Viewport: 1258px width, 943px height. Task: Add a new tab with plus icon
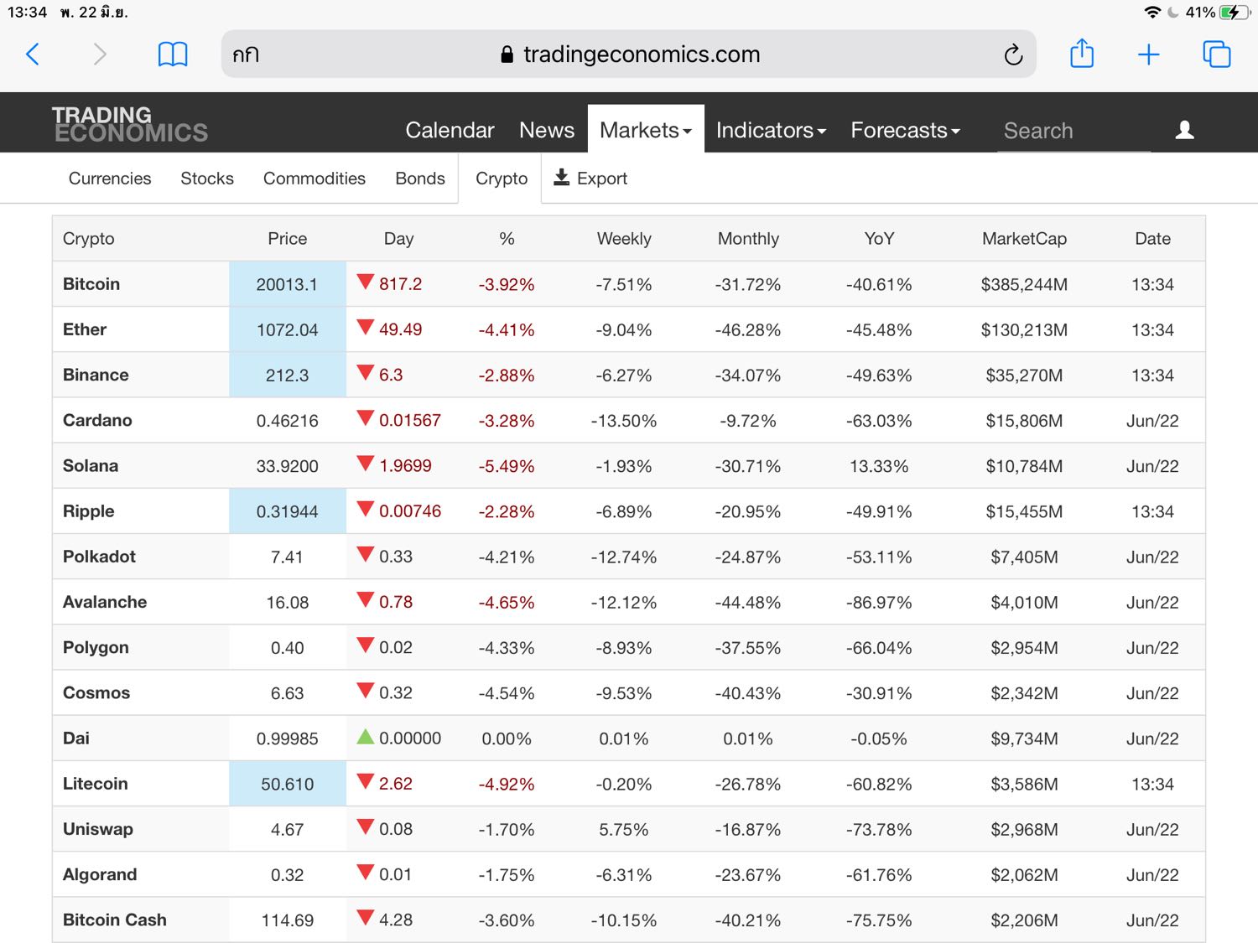click(1148, 54)
